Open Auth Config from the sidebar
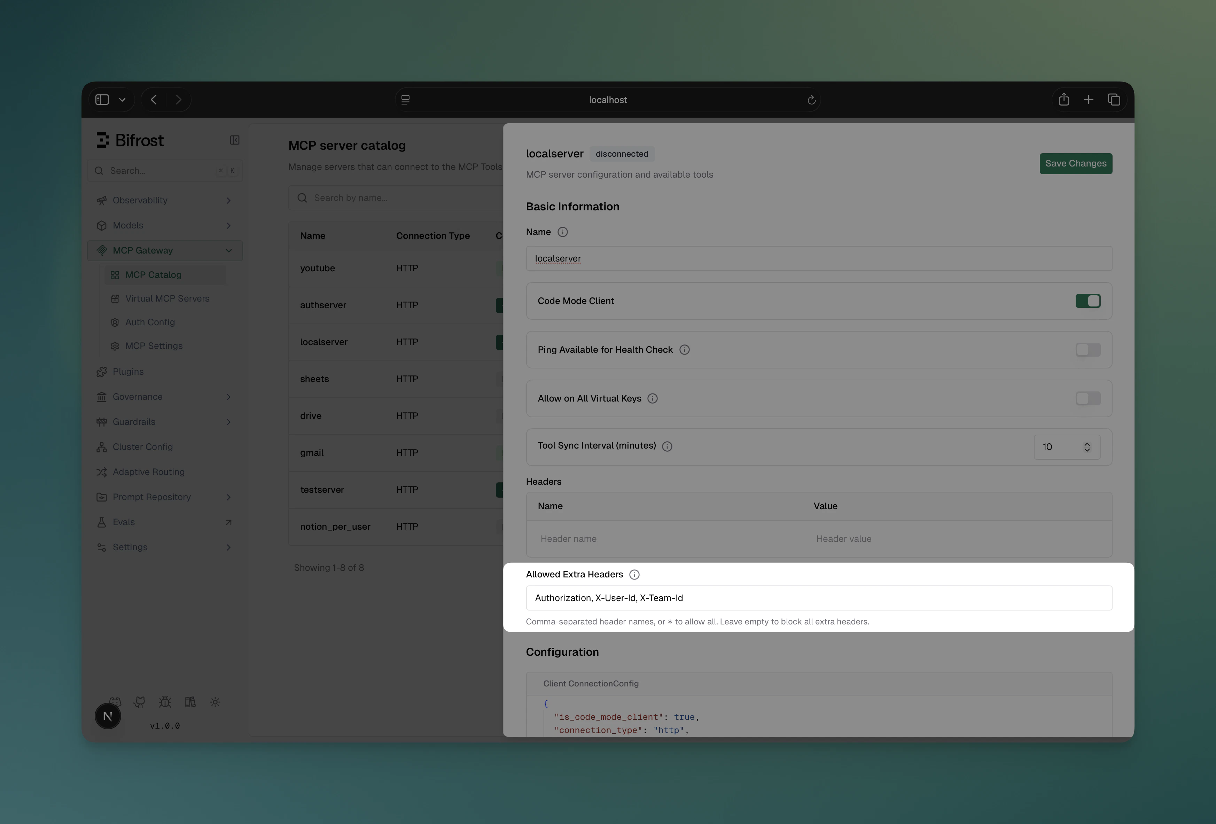The image size is (1216, 824). 150,322
